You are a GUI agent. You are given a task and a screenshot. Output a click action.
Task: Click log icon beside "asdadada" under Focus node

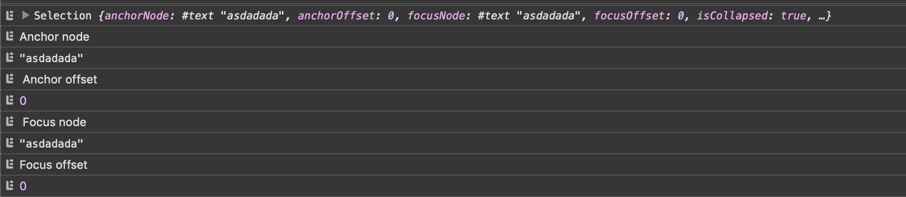[9, 143]
